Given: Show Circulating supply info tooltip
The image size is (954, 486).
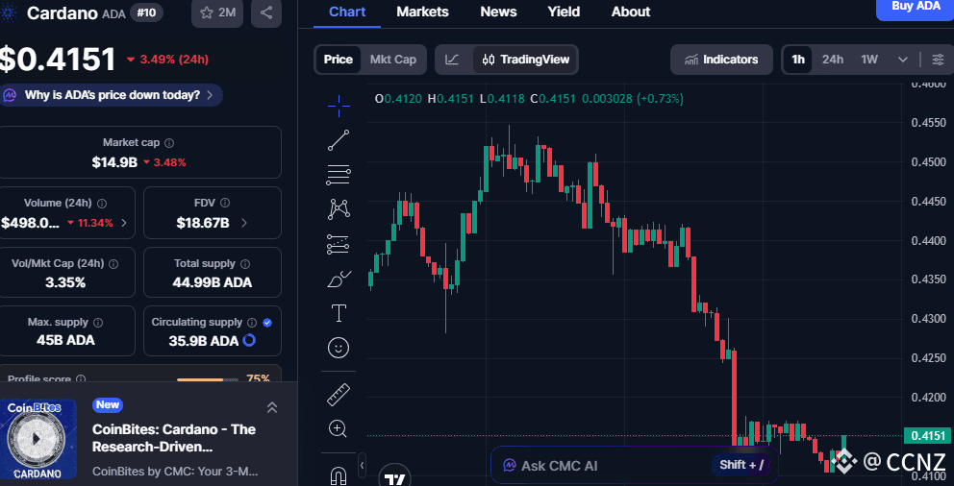Looking at the screenshot, I should pyautogui.click(x=253, y=322).
